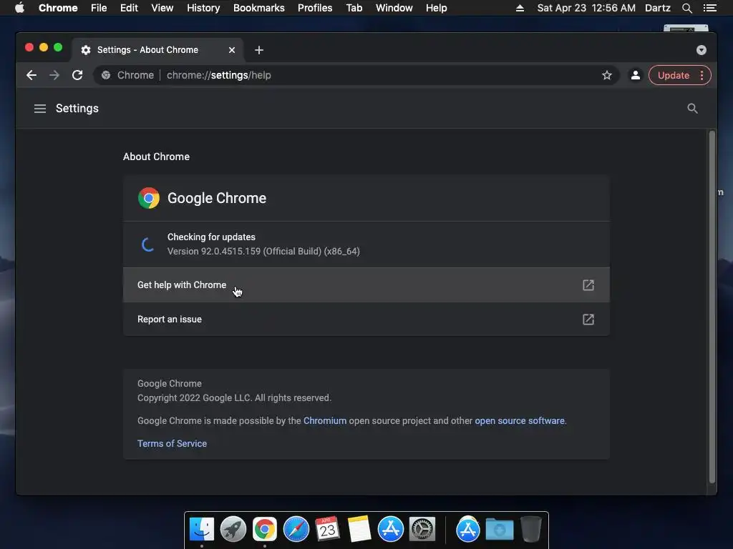The image size is (733, 549).
Task: View site information icon next to Chrome
Action: click(x=106, y=75)
